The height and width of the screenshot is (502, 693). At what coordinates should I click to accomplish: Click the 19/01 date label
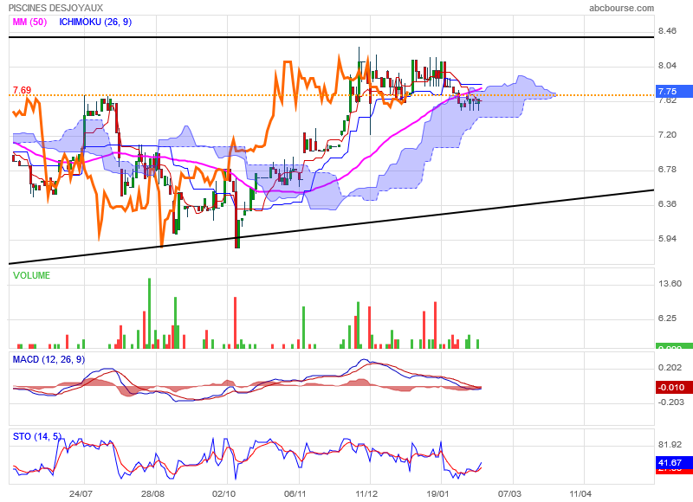tap(437, 493)
